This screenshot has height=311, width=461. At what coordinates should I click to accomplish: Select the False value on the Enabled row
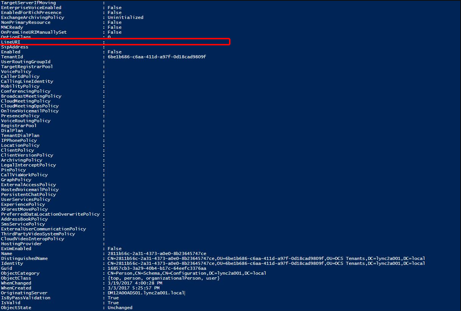114,52
